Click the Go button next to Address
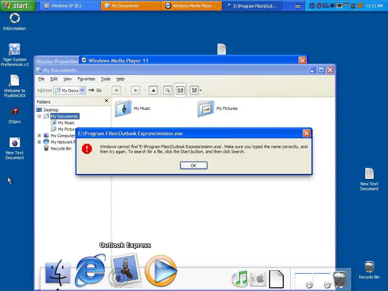This screenshot has height=291, width=388. pos(95,90)
